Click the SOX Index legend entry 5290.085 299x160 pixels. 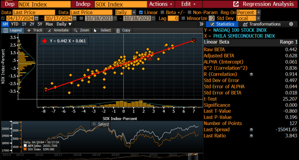39,149
